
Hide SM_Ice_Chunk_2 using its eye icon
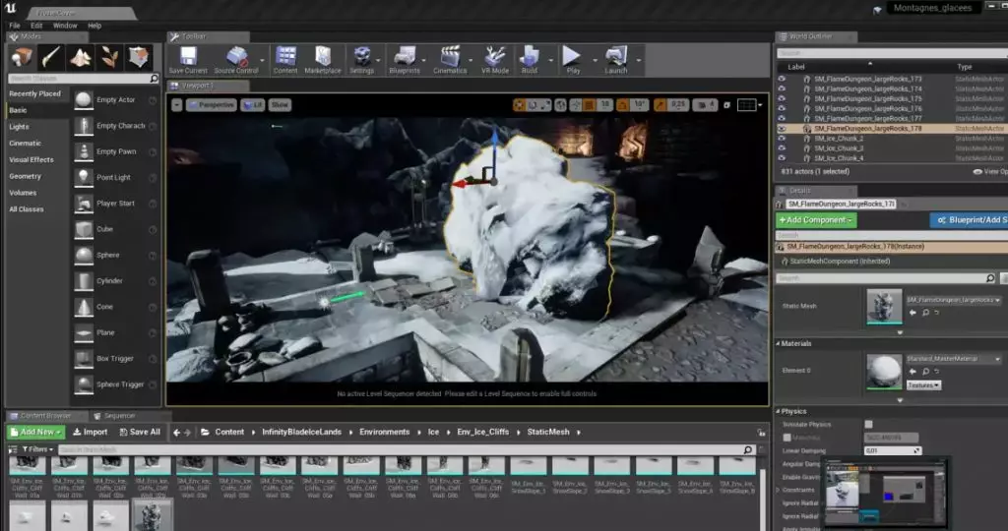pyautogui.click(x=782, y=138)
